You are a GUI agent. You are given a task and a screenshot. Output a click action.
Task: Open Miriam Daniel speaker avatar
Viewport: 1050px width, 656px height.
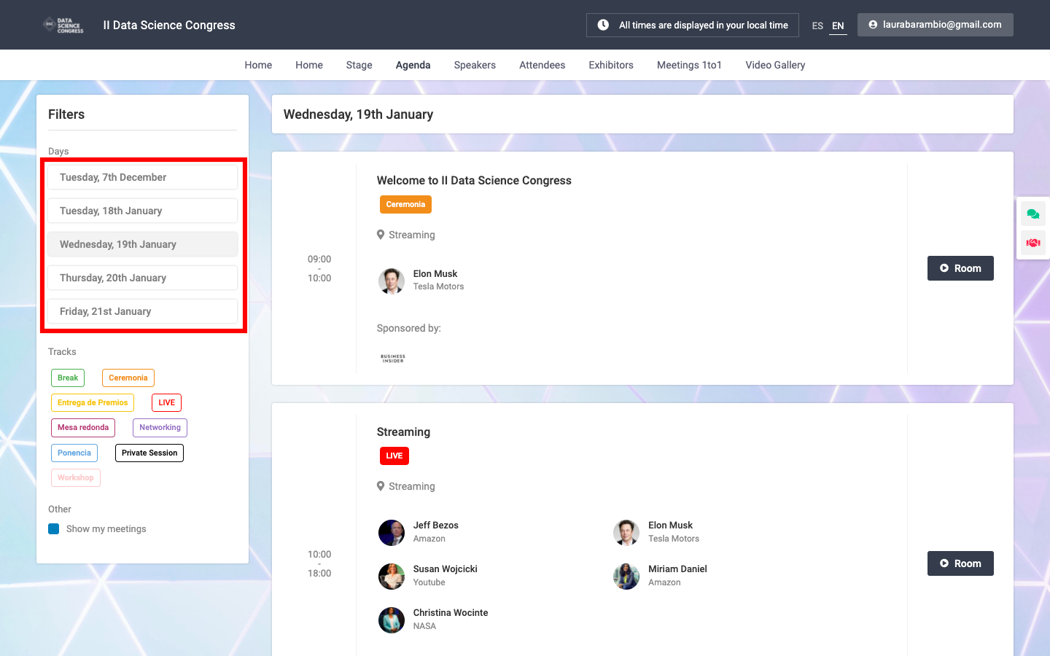[626, 577]
